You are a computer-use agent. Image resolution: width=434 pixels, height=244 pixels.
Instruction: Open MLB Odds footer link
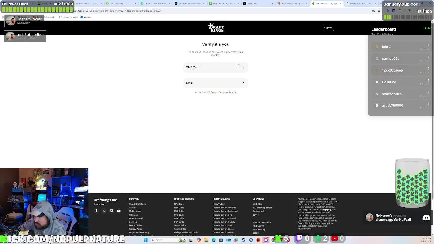[179, 211]
